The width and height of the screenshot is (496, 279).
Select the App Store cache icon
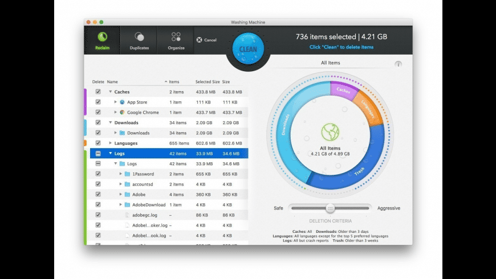point(122,102)
